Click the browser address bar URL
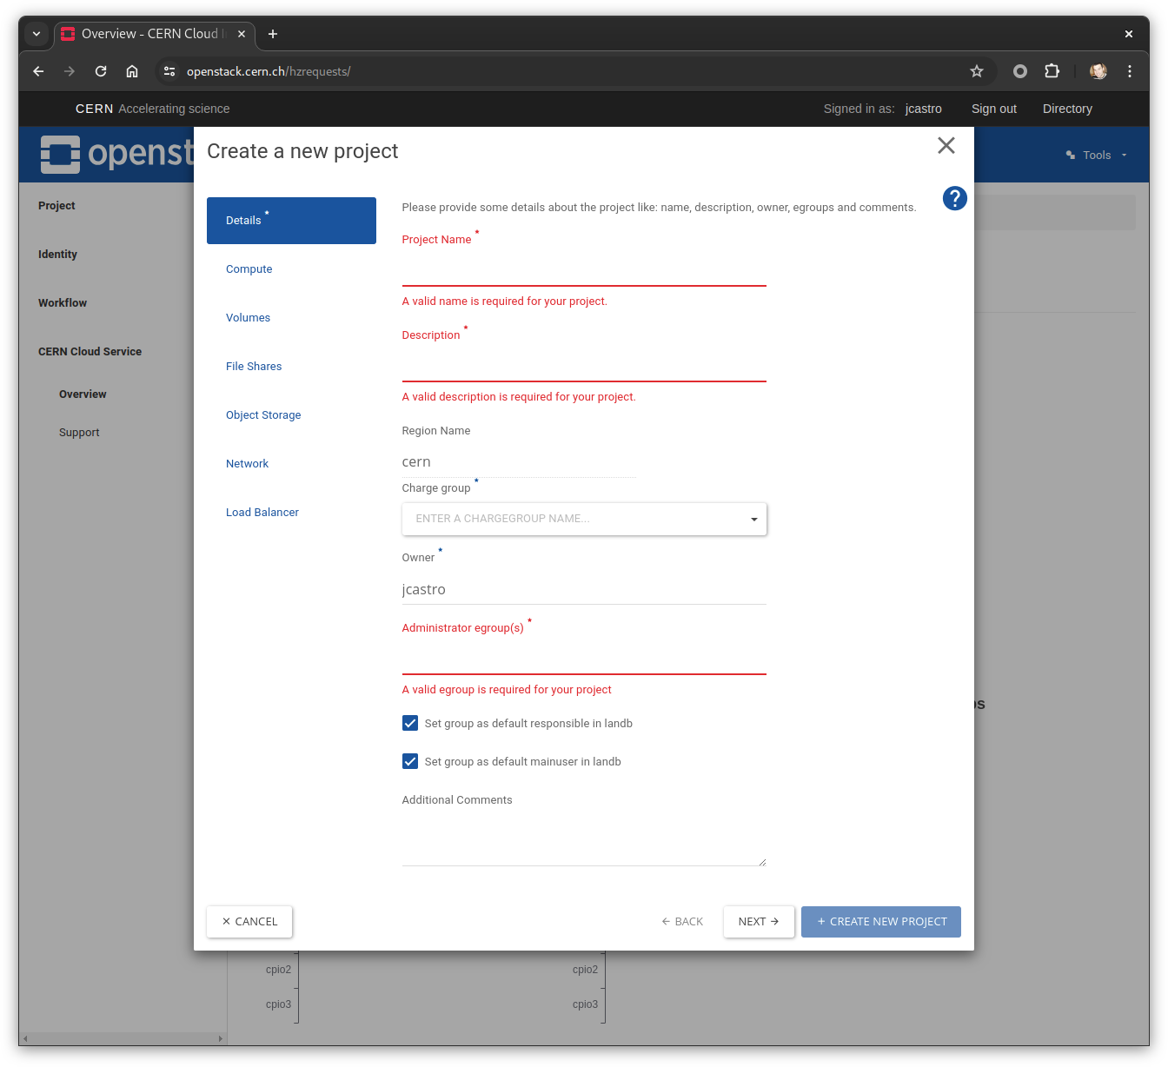The image size is (1168, 1067). [x=269, y=71]
